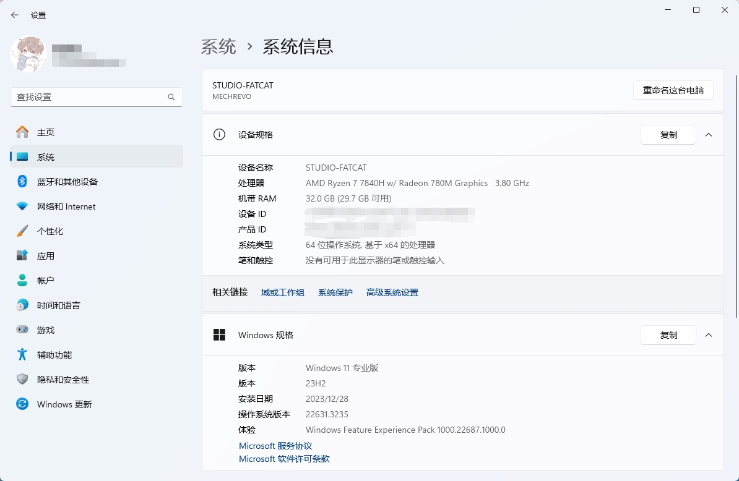The height and width of the screenshot is (481, 739).
Task: Click the Wi-Fi network icon
Action: pyautogui.click(x=22, y=206)
